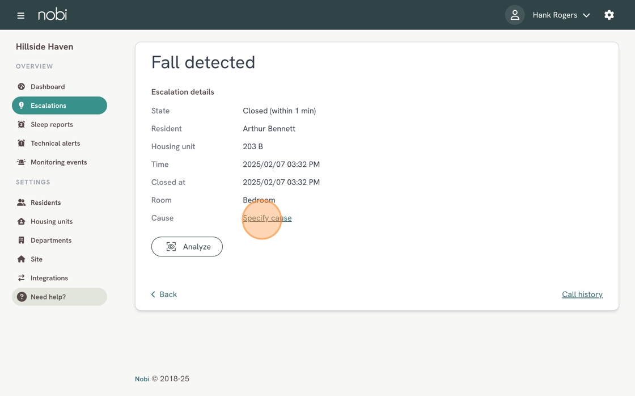Click the Departments building icon
The width and height of the screenshot is (635, 396).
click(x=22, y=241)
